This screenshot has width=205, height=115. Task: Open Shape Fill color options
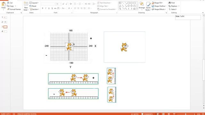click(157, 3)
